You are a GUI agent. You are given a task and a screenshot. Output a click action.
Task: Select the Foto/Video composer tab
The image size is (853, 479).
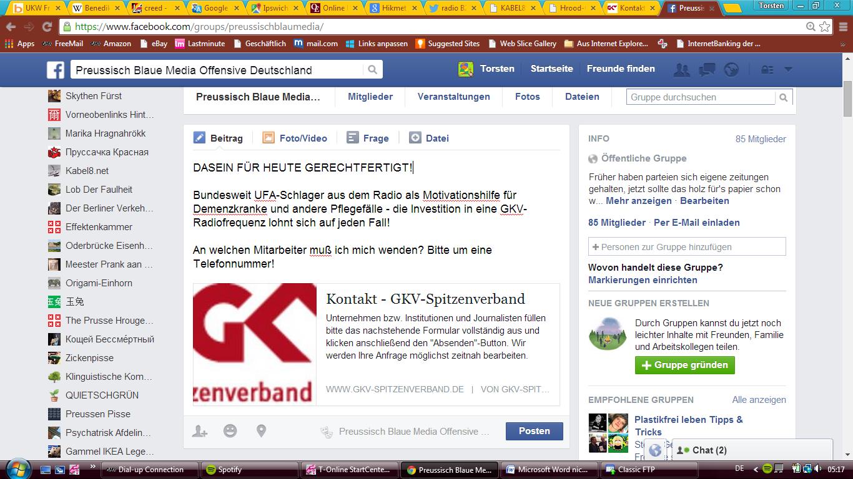[x=295, y=138]
